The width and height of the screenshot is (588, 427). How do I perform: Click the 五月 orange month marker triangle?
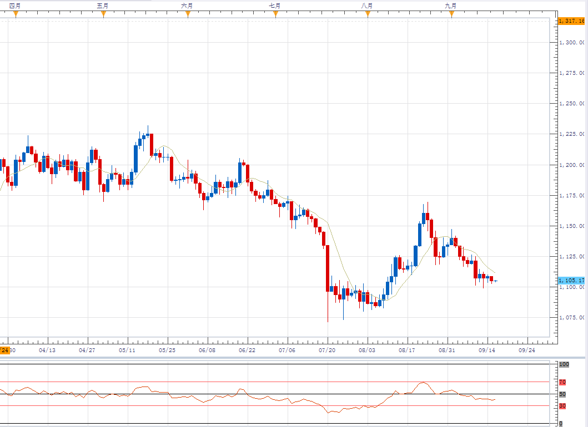103,14
